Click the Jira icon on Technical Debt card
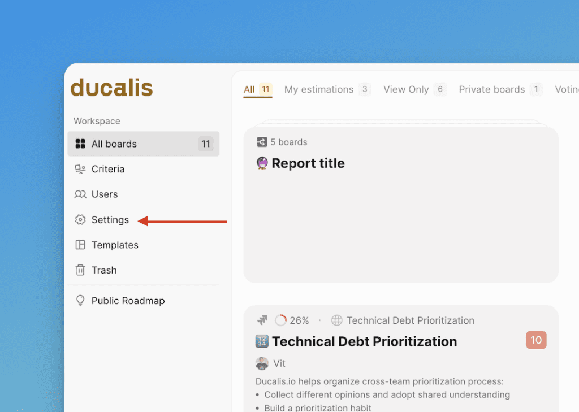This screenshot has width=579, height=412. click(262, 320)
